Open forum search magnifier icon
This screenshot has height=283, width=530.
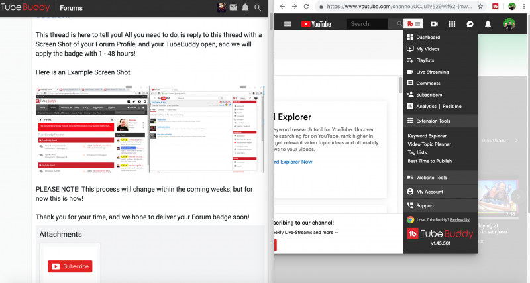click(x=258, y=8)
